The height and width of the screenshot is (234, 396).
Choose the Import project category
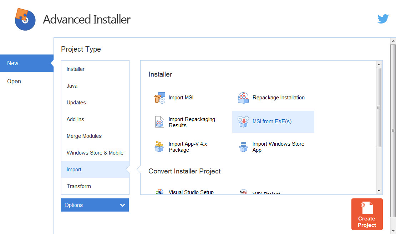click(x=95, y=170)
